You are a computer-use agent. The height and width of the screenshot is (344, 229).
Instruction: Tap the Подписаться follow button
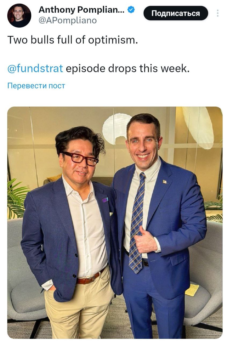pyautogui.click(x=176, y=13)
